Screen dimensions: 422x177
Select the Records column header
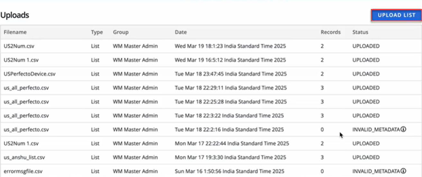click(330, 32)
